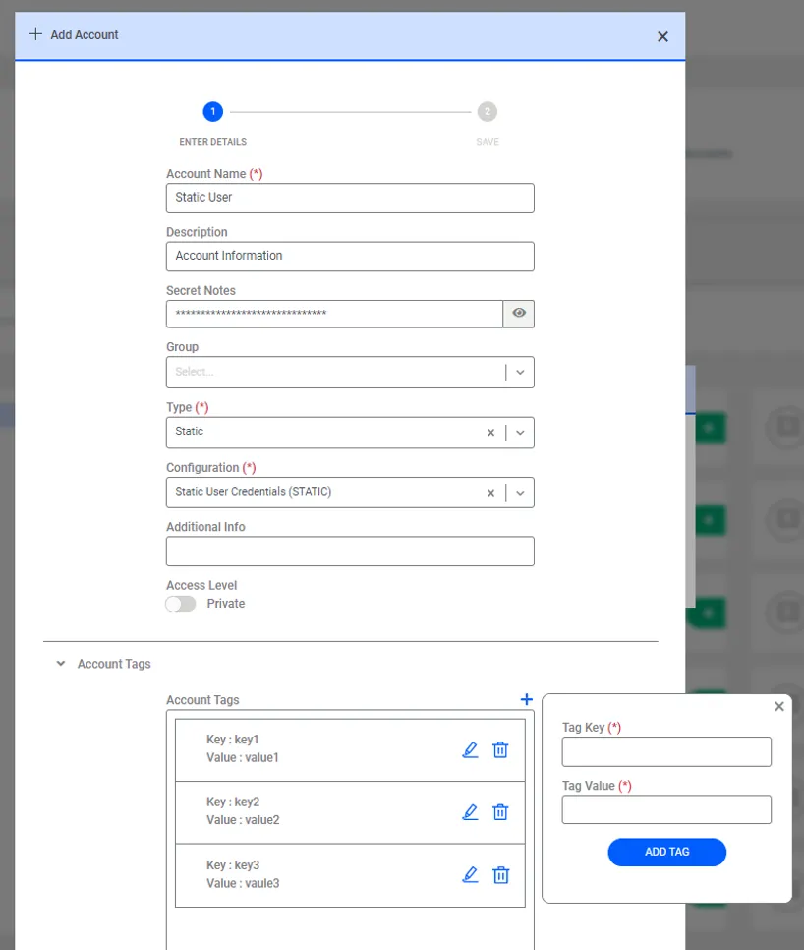804x950 pixels.
Task: Close the Add Account dialog
Action: [x=662, y=37]
